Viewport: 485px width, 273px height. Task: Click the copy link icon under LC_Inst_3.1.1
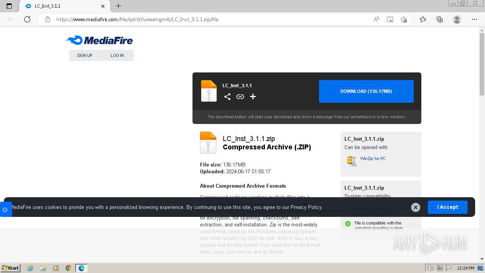(240, 97)
